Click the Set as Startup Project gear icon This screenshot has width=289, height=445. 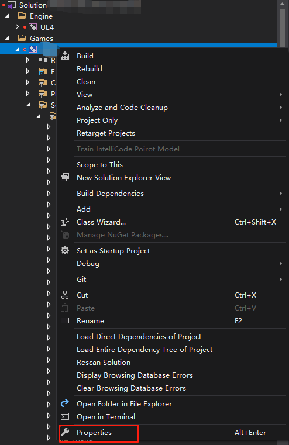(x=65, y=250)
